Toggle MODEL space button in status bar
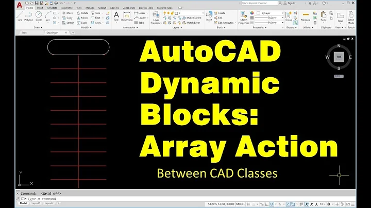The width and height of the screenshot is (371, 208). [x=241, y=204]
